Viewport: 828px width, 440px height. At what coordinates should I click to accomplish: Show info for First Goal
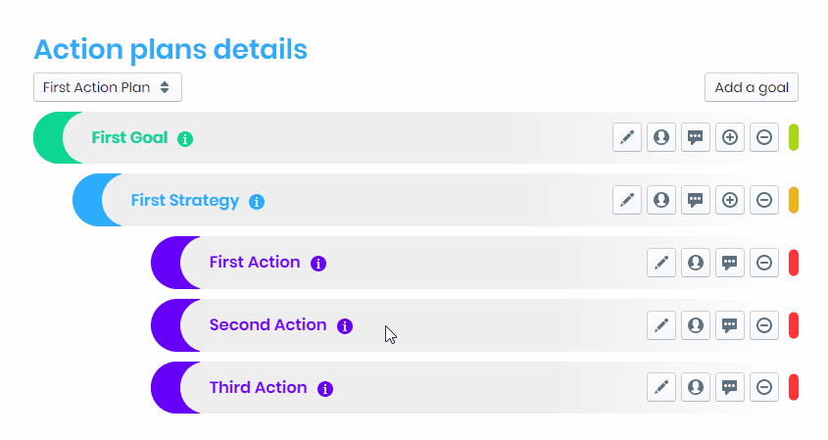[185, 138]
